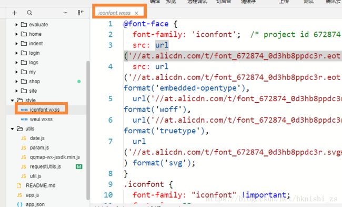Open app.json file
Screen dimensions: 342x207
point(35,204)
